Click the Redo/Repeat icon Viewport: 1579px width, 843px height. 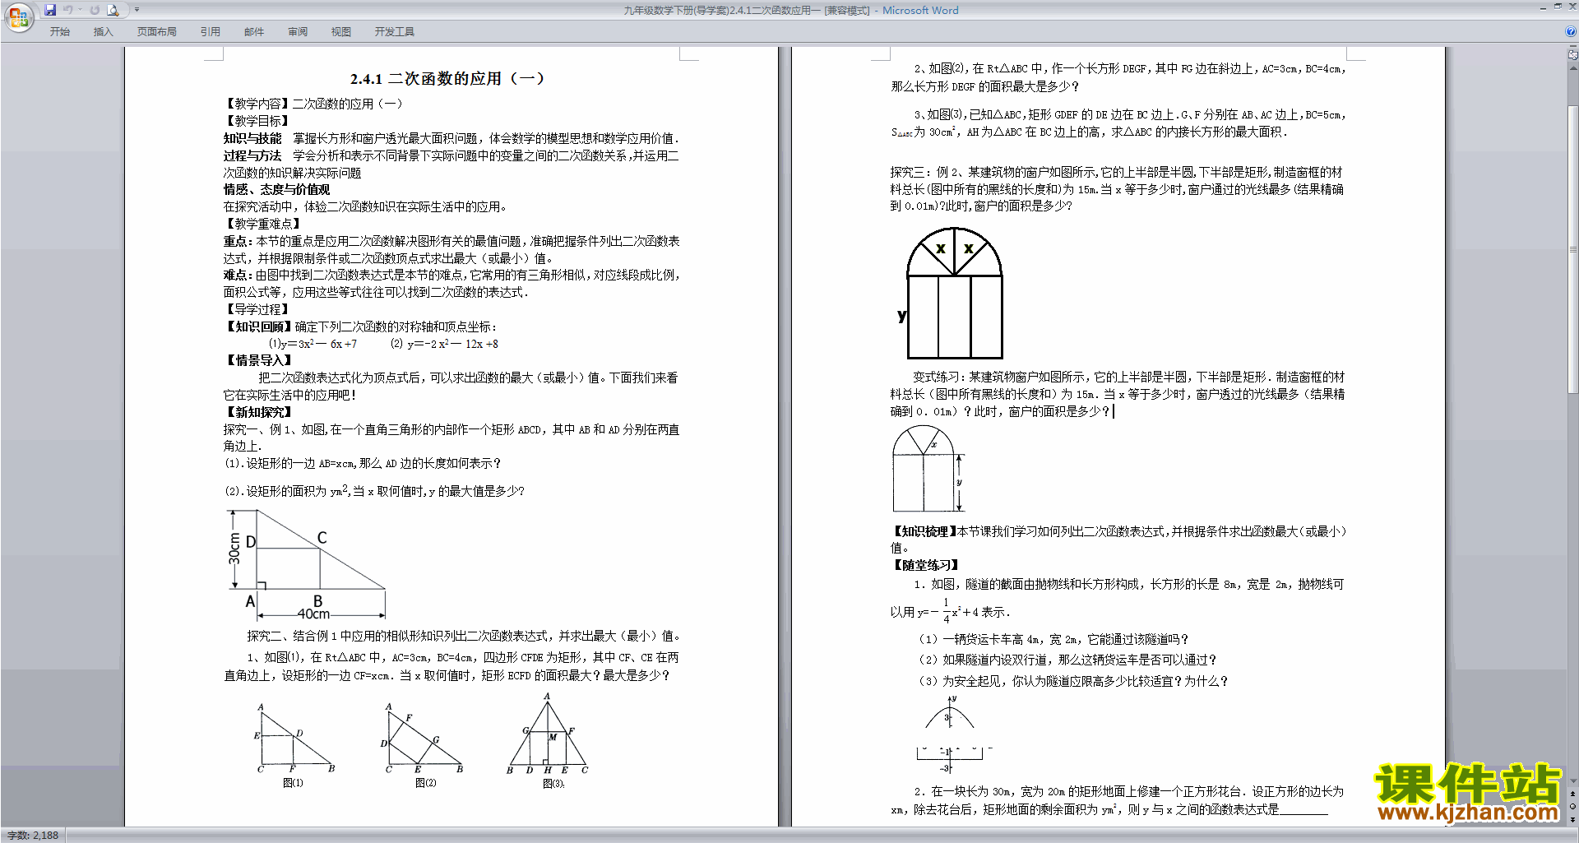(95, 10)
